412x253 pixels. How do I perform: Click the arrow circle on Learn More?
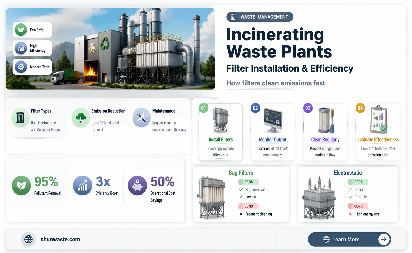384,239
